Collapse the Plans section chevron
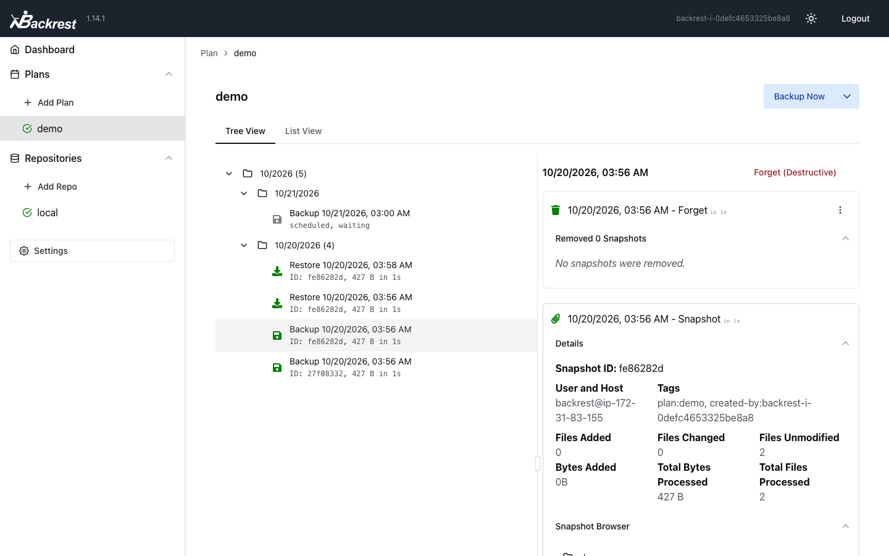This screenshot has width=889, height=556. tap(169, 74)
